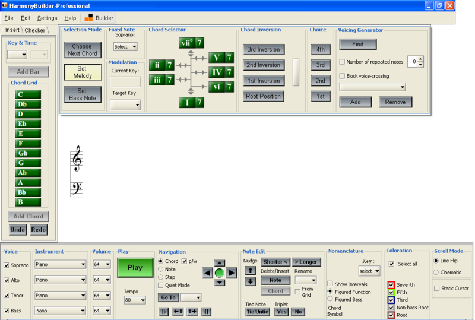Nudge note down with arrow
This screenshot has width=475, height=320.
[x=250, y=281]
